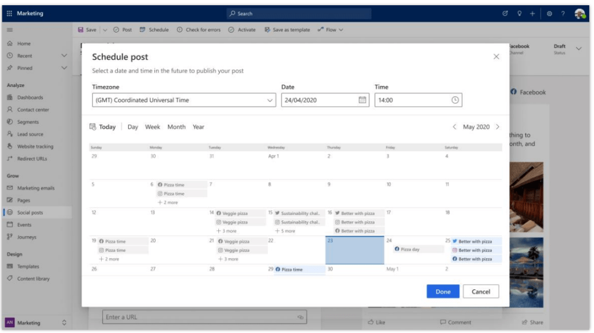
Task: Open the settings gear icon
Action: point(549,13)
